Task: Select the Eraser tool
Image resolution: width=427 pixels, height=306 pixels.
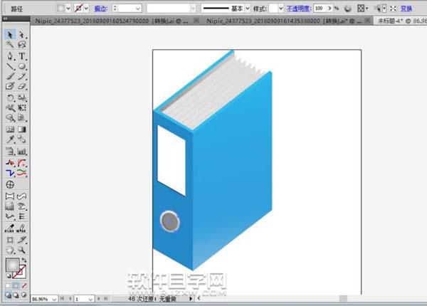Action: pos(22,86)
